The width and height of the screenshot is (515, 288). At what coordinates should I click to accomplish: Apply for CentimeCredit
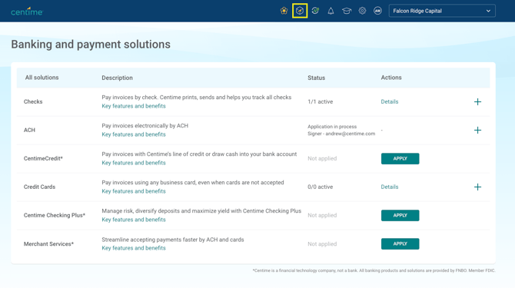[x=400, y=158]
